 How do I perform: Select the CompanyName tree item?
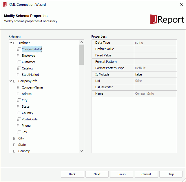click(32, 87)
